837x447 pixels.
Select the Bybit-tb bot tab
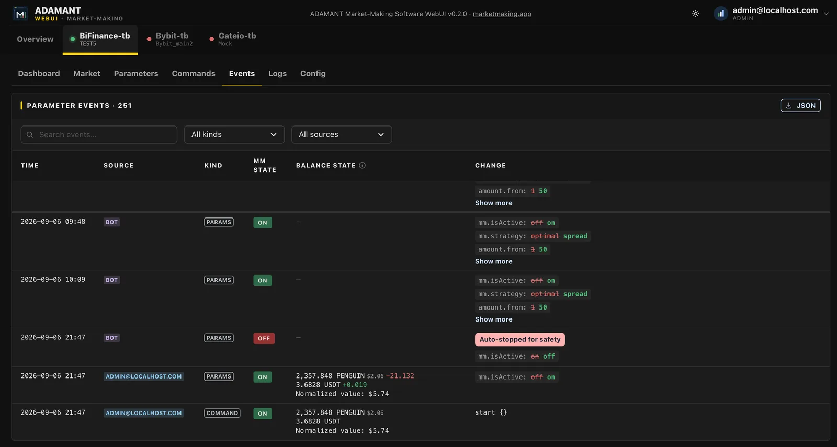pyautogui.click(x=171, y=39)
